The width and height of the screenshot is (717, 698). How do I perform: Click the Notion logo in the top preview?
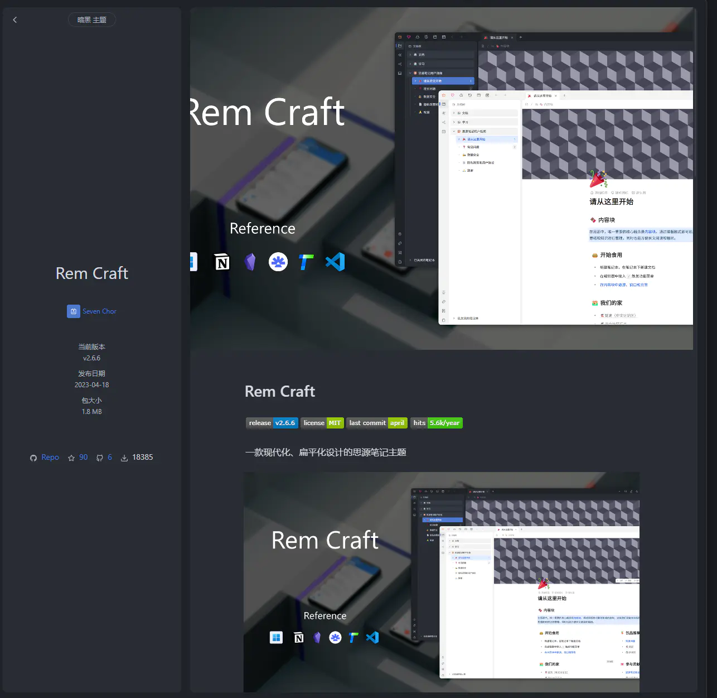coord(222,262)
